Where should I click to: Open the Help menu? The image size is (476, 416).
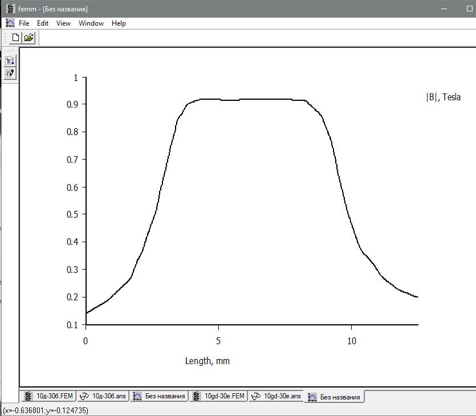coord(119,23)
